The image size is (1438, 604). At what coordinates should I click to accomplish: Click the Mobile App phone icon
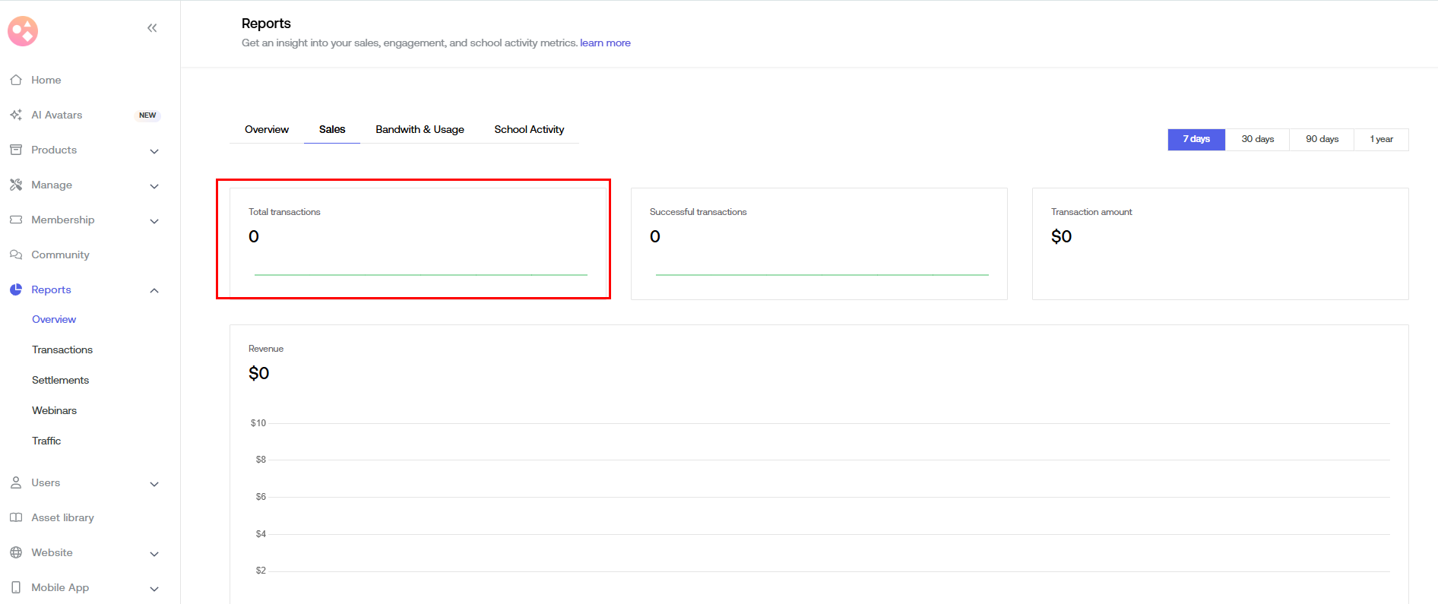point(16,587)
